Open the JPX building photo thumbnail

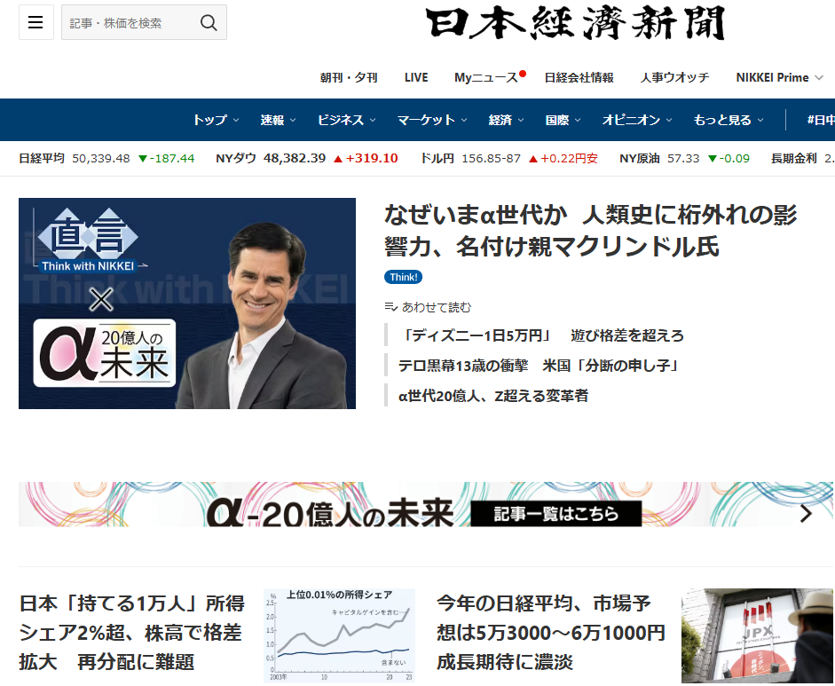click(757, 635)
